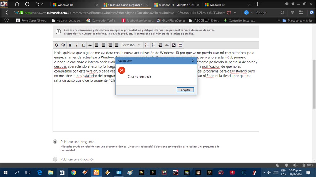Click the address bar URL
This screenshot has height=177, width=316.
[x=125, y=13]
